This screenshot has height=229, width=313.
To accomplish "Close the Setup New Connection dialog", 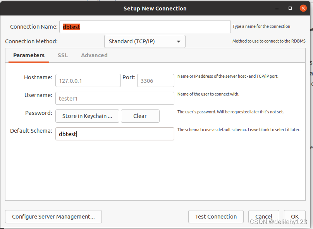I will 303,8.
